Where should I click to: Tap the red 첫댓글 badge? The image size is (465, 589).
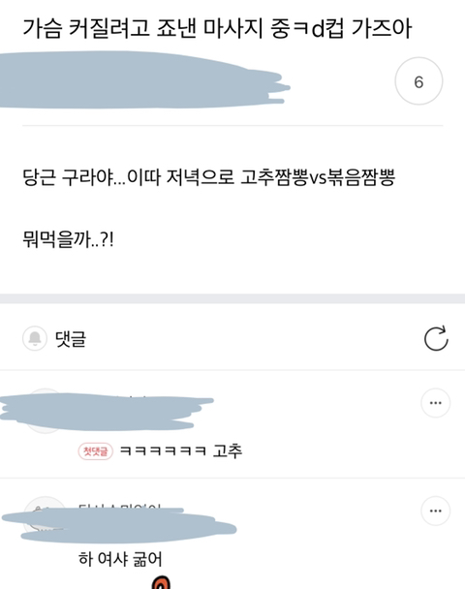95,450
